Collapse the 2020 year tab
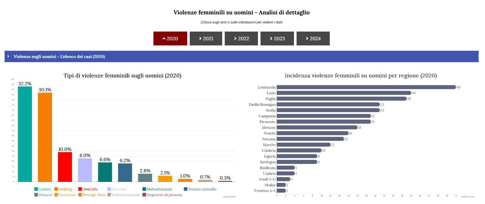The image size is (485, 204). click(170, 38)
